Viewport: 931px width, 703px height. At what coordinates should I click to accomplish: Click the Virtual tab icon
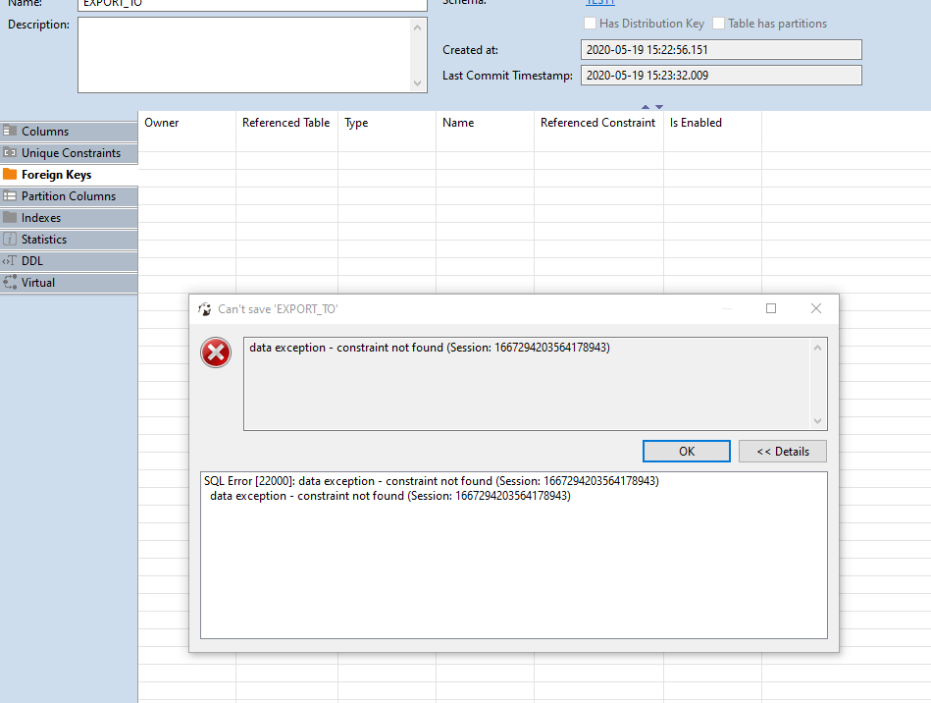[10, 282]
